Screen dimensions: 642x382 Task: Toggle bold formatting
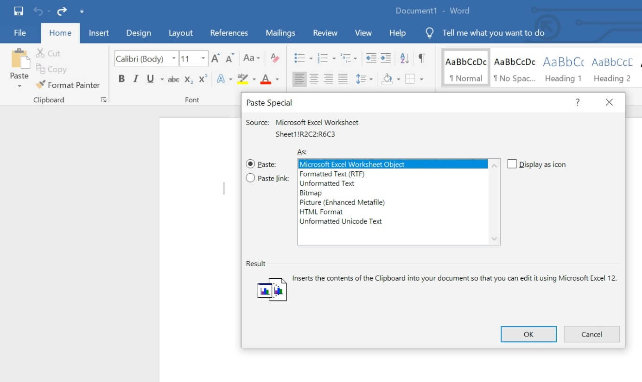tap(121, 79)
